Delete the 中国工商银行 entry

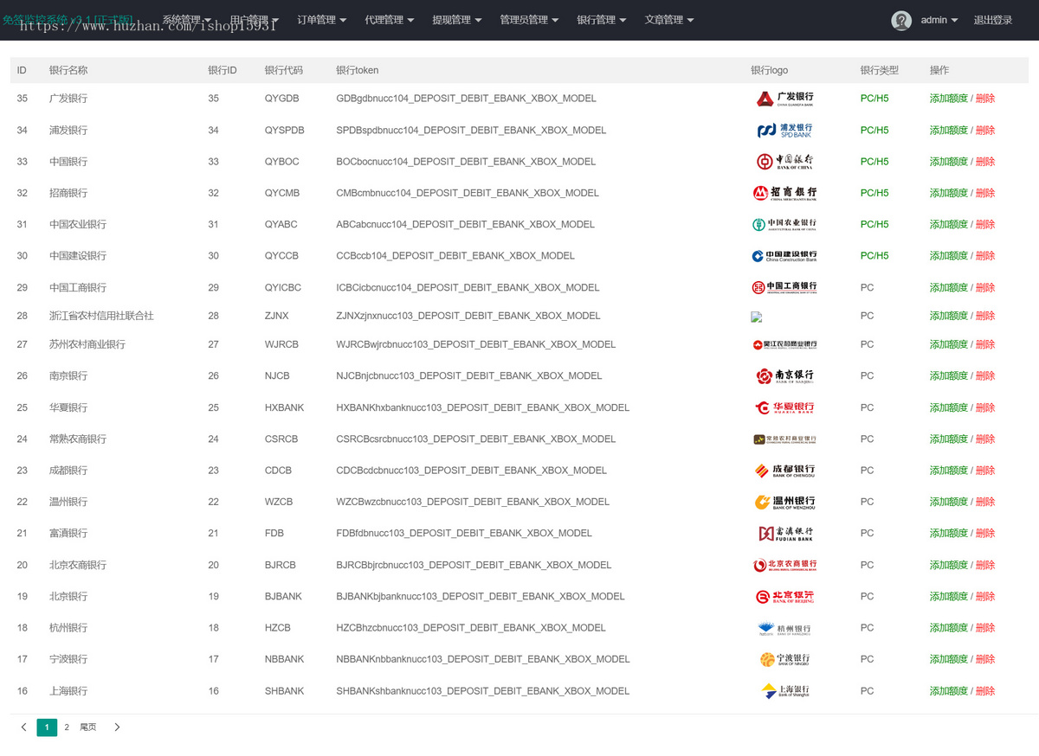985,287
